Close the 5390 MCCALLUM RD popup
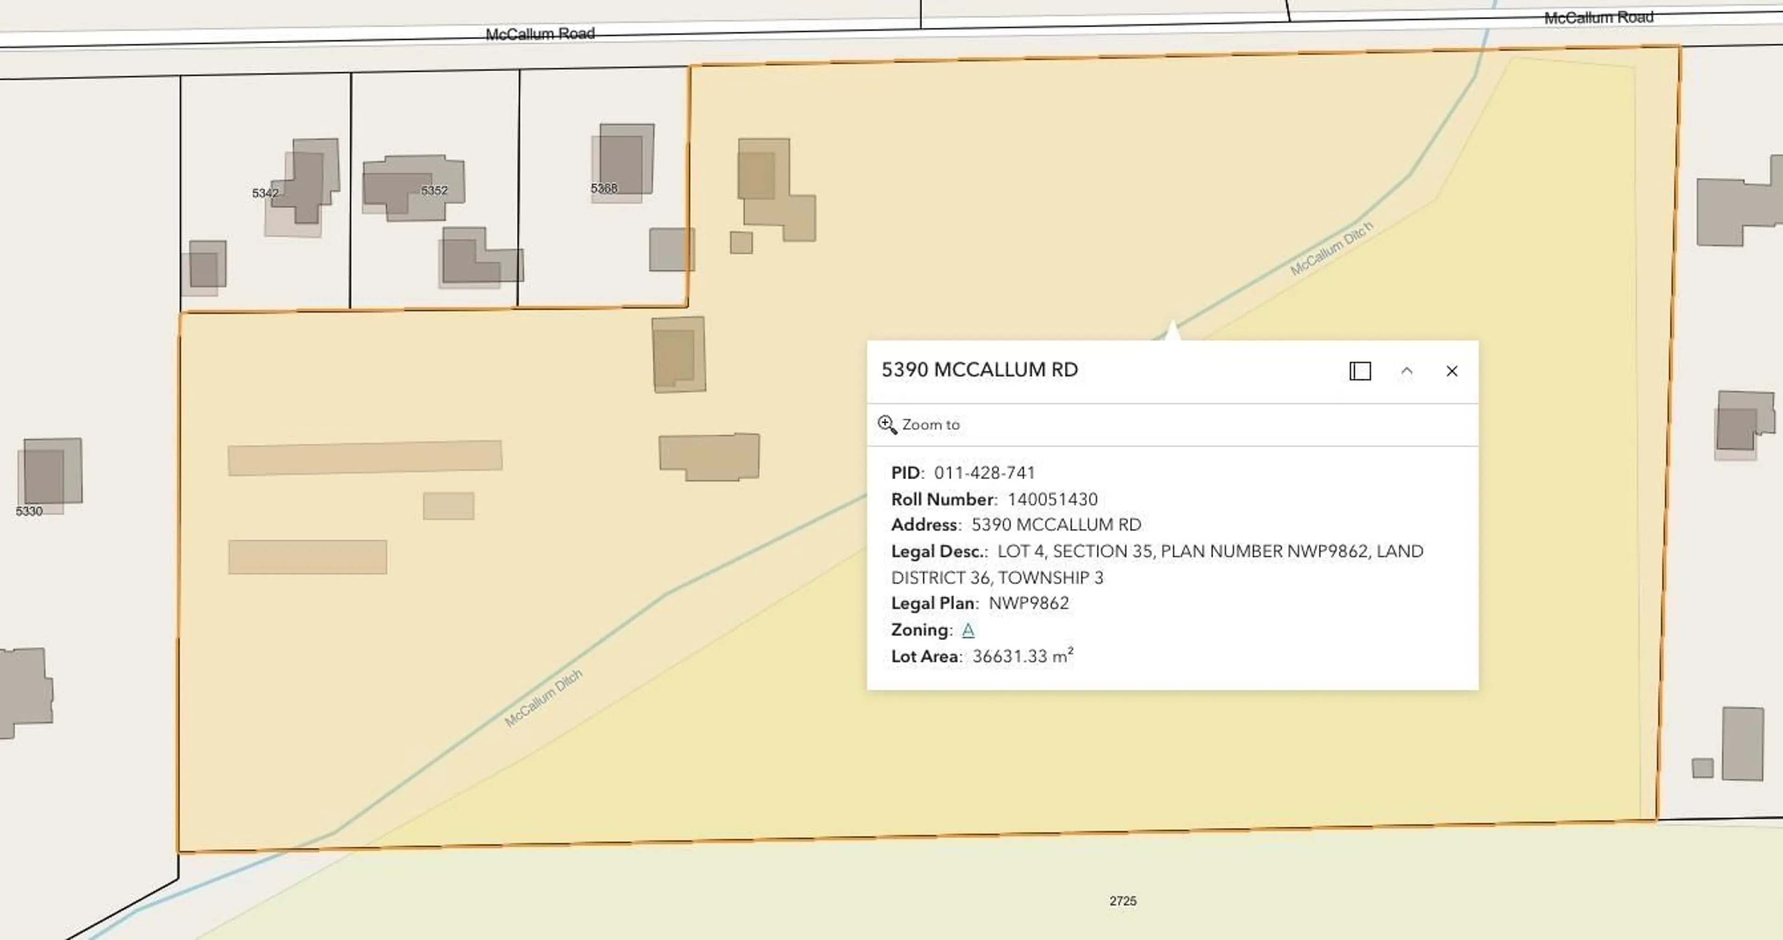Image resolution: width=1783 pixels, height=940 pixels. [1452, 371]
